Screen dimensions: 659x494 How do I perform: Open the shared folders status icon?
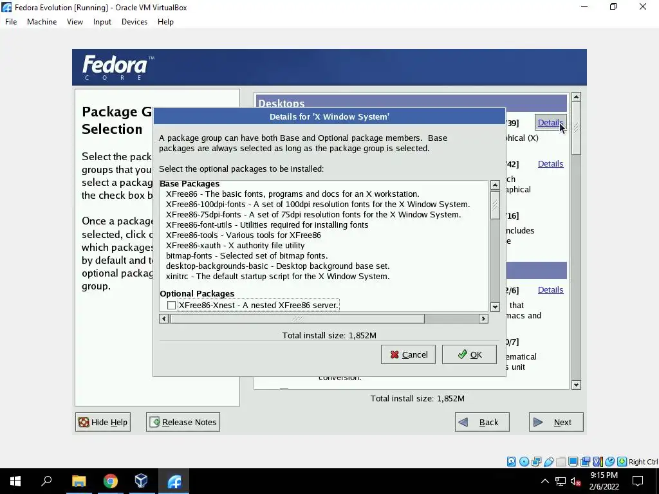(561, 462)
